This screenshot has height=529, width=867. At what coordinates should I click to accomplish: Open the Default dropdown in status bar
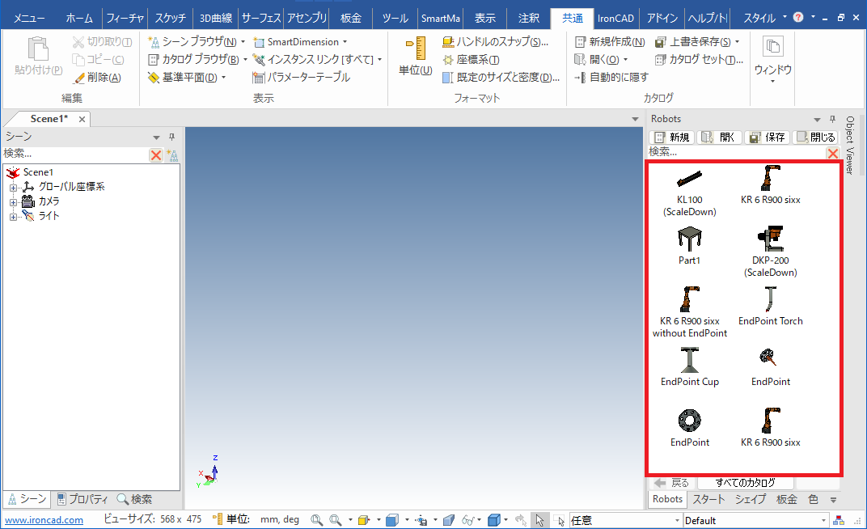coord(823,521)
